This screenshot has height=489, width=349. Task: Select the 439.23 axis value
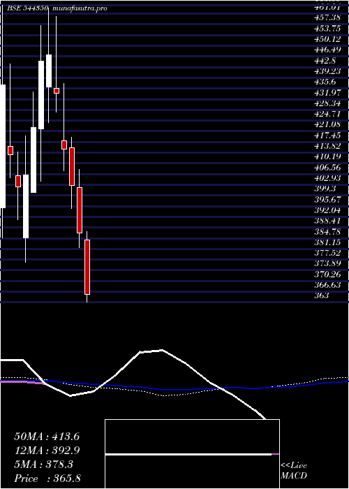coord(327,71)
